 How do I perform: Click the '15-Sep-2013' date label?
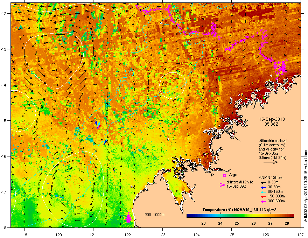click(272, 119)
